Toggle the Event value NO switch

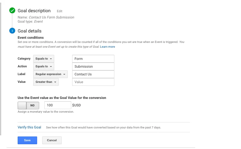click(x=28, y=105)
